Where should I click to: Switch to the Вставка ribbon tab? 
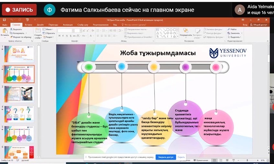point(28,25)
